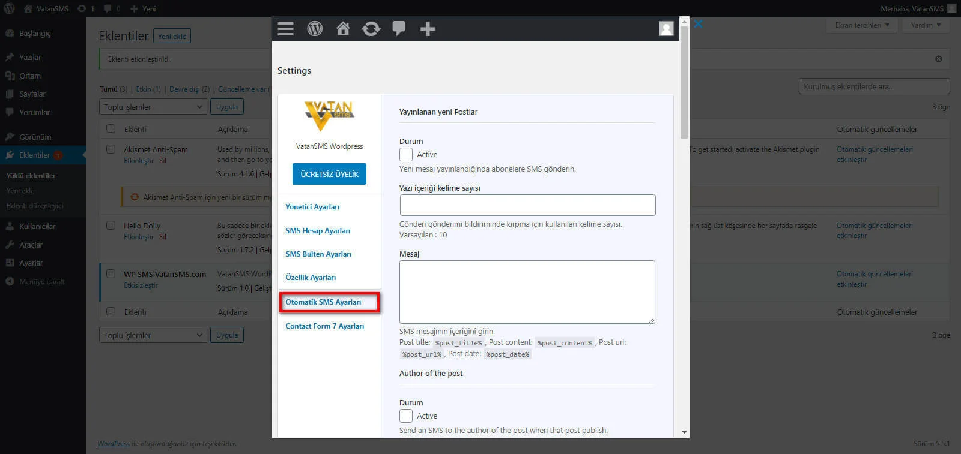Check the Hello Dolly row checkbox
Screen dimensions: 961x454
coord(111,225)
